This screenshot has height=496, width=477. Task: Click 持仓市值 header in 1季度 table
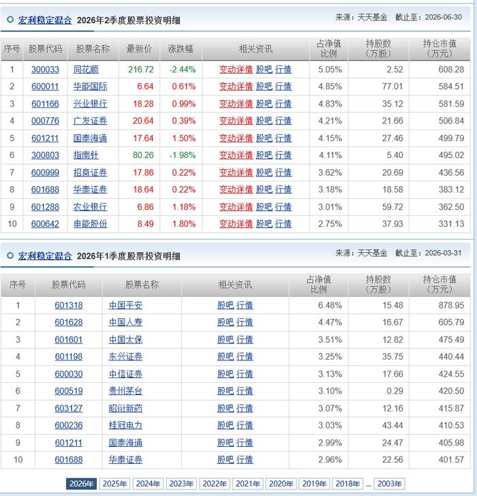(440, 285)
